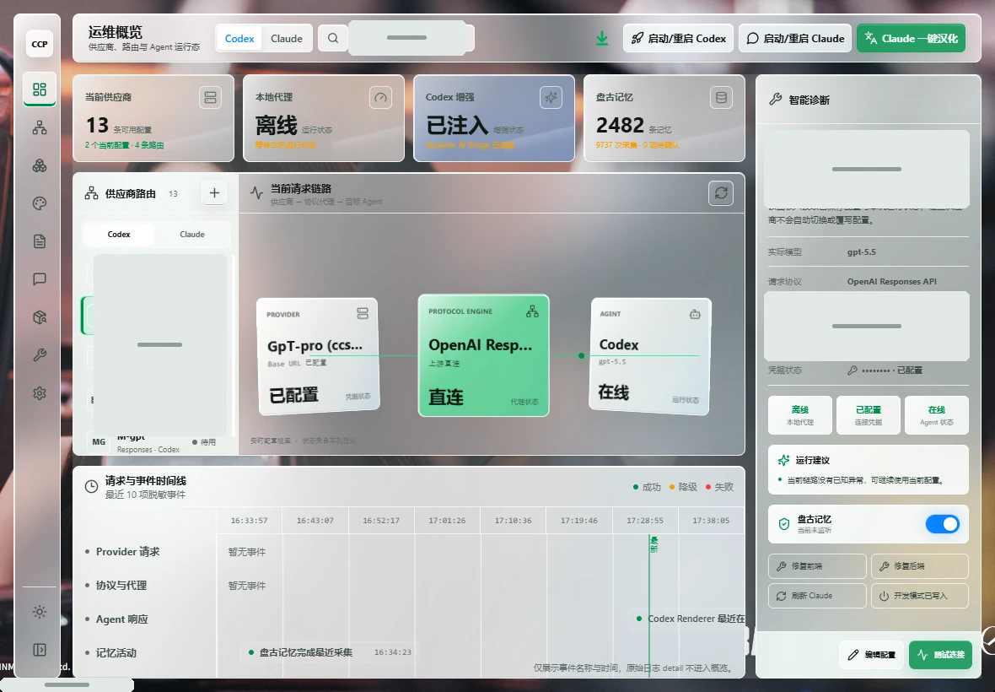995x692 pixels.
Task: Open the network routing sidebar icon
Action: pos(40,127)
